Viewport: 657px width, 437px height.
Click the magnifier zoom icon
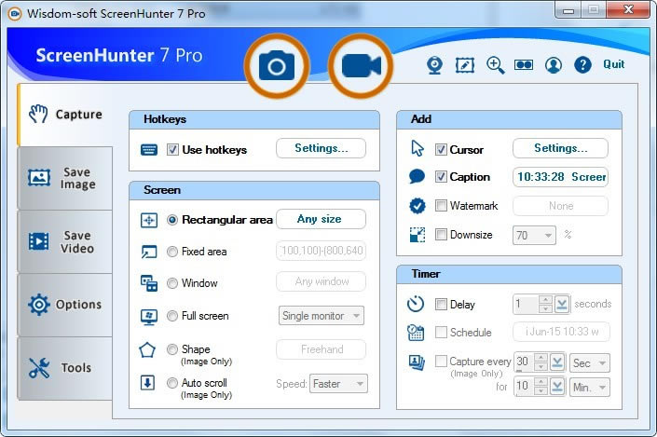(x=495, y=65)
